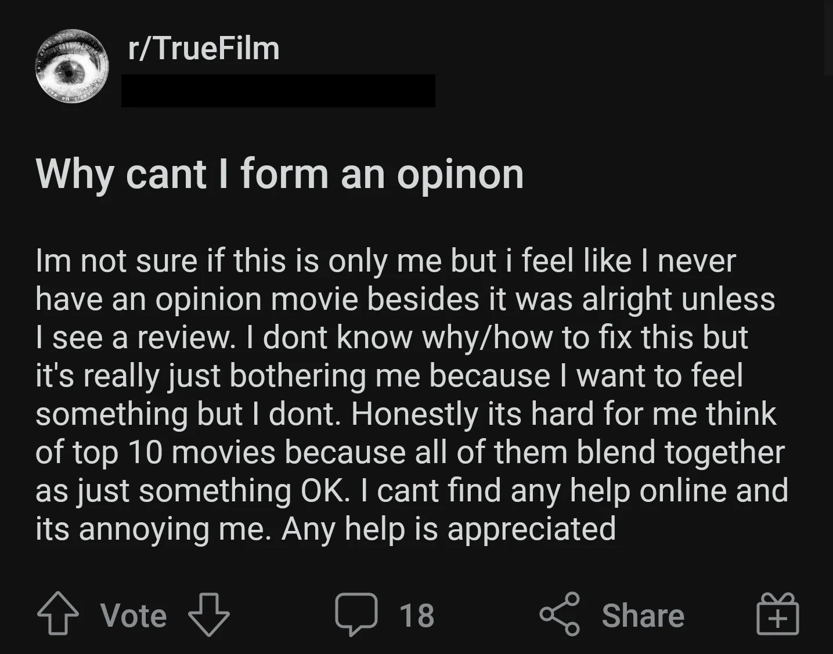The image size is (833, 654).
Task: Upvote the post with the up arrow
Action: (x=58, y=614)
